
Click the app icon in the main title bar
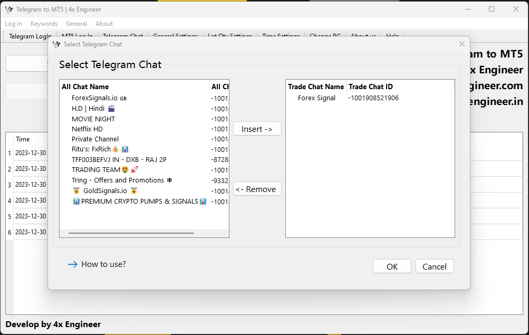[x=9, y=9]
